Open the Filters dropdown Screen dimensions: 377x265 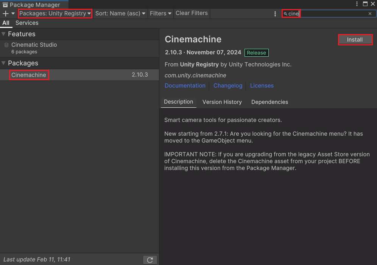point(160,14)
